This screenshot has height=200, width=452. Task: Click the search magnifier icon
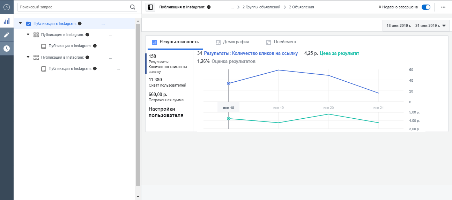click(x=133, y=7)
